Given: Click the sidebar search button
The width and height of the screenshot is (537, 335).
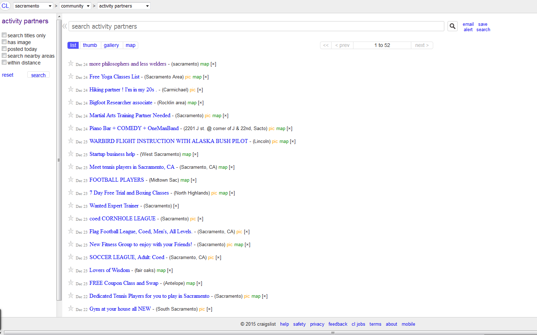Looking at the screenshot, I should click(38, 75).
